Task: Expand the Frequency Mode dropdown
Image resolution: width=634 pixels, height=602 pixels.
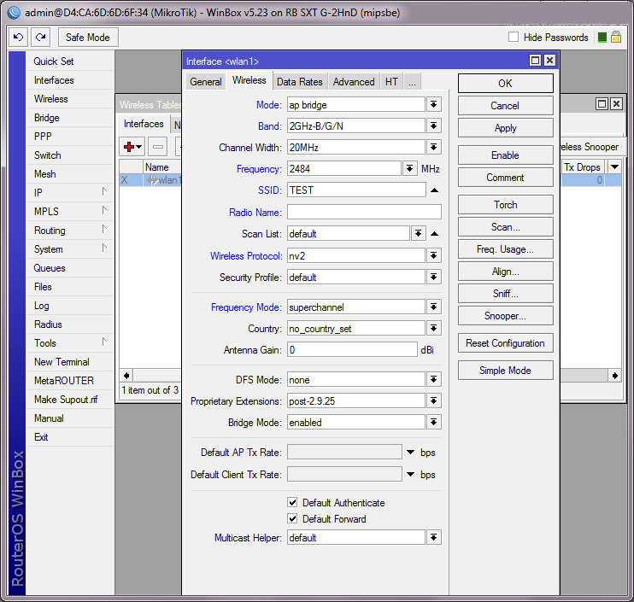Action: coord(434,307)
